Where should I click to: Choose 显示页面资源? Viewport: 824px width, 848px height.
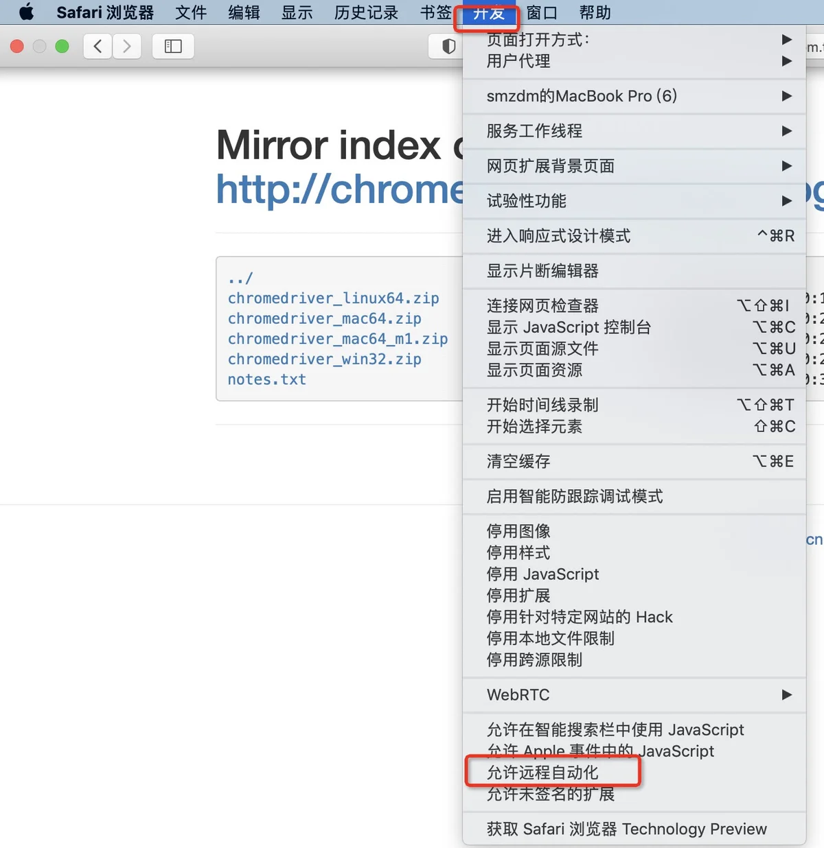[634, 370]
